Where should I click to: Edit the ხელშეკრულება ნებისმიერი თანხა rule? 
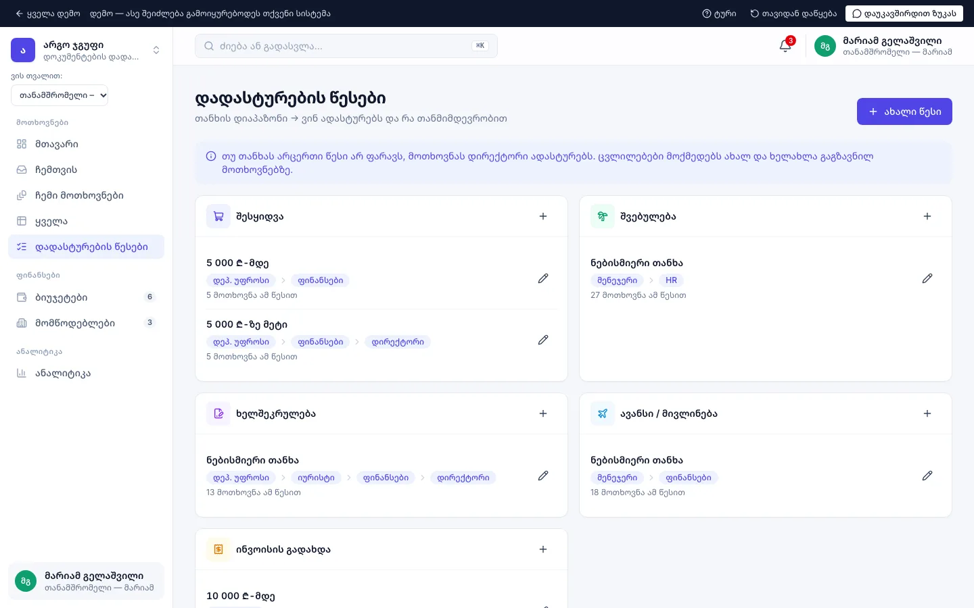coord(543,476)
